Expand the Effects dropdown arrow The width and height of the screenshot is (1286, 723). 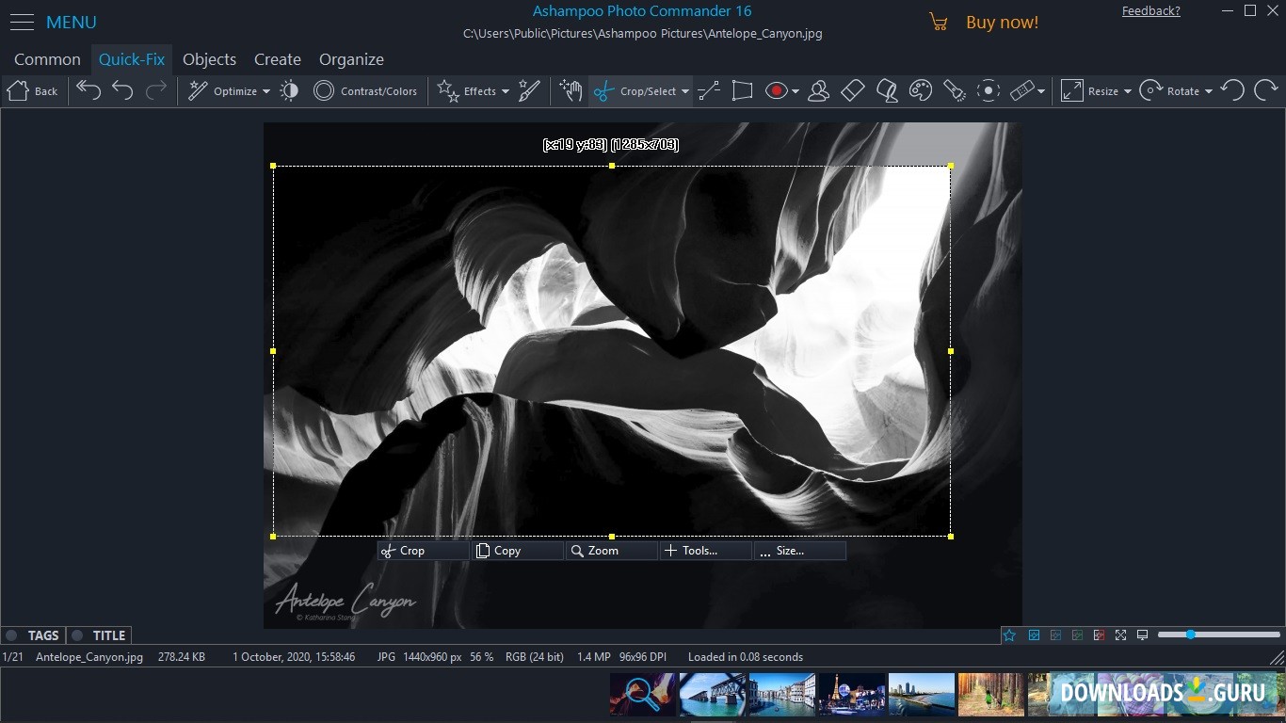(x=506, y=91)
